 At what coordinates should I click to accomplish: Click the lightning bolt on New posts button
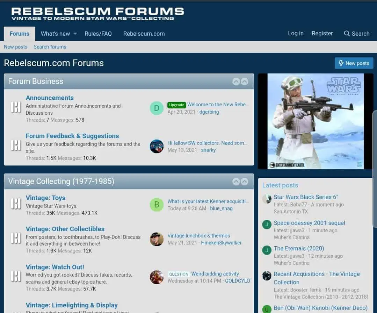pyautogui.click(x=341, y=63)
